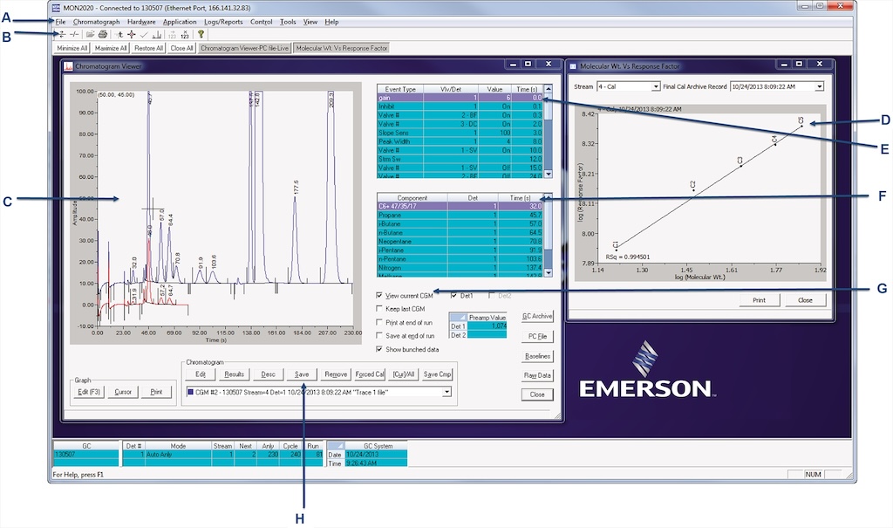This screenshot has height=528, width=893.
Task: Open the Final Cal Archive Record dropdown
Action: [819, 86]
